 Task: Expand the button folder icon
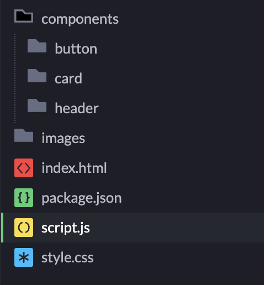coord(37,46)
